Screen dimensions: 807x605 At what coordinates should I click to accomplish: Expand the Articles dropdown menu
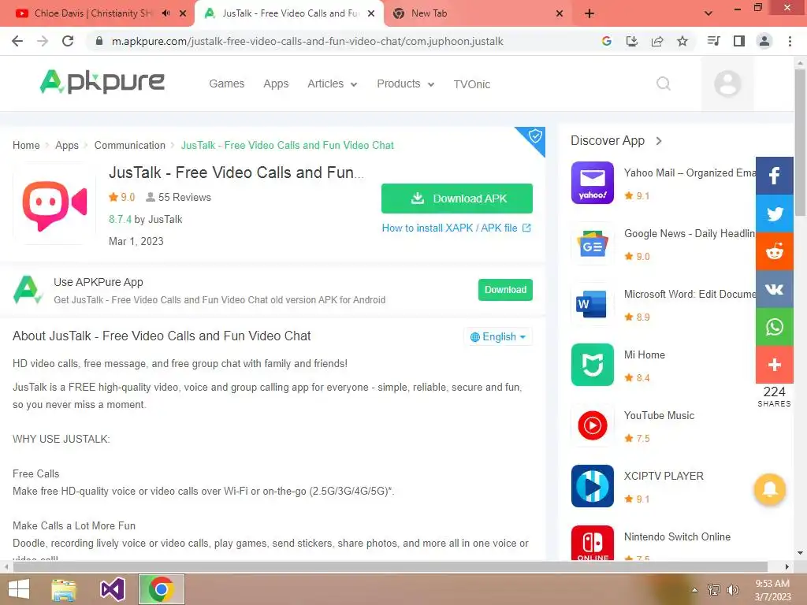(x=333, y=84)
